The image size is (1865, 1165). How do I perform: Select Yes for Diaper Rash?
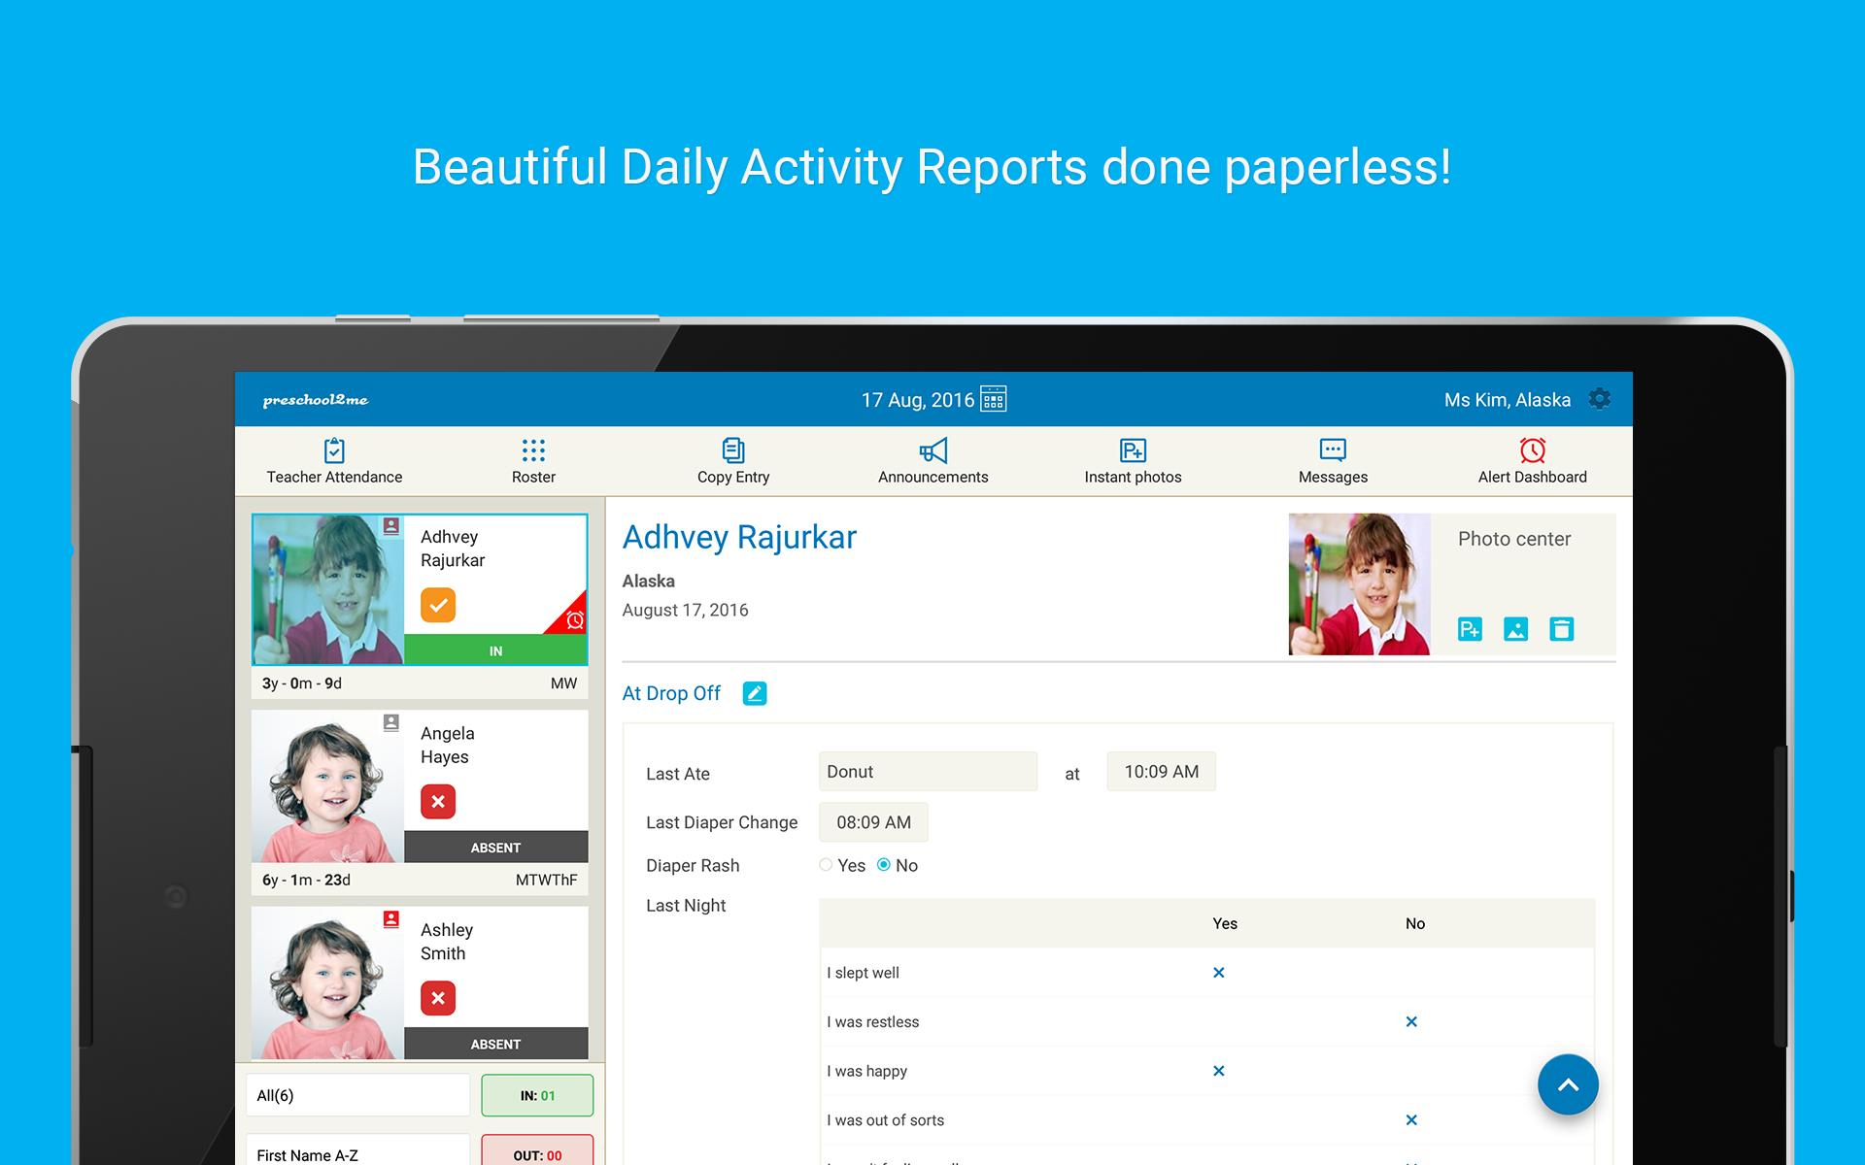(826, 865)
